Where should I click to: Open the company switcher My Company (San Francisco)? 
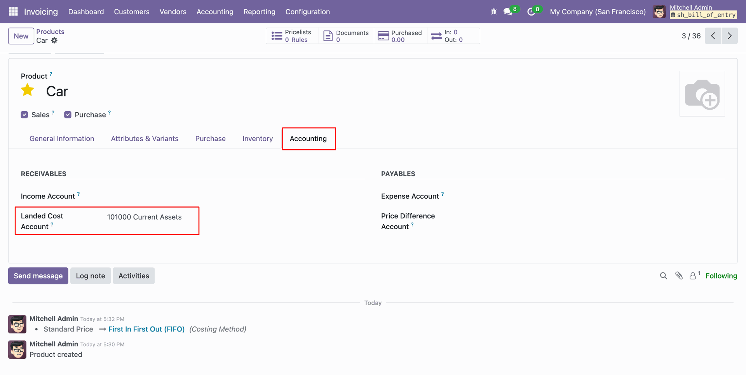click(598, 12)
